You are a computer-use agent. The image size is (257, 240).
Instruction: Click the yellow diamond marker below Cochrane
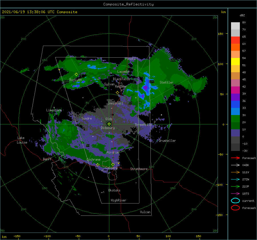(x=98, y=165)
